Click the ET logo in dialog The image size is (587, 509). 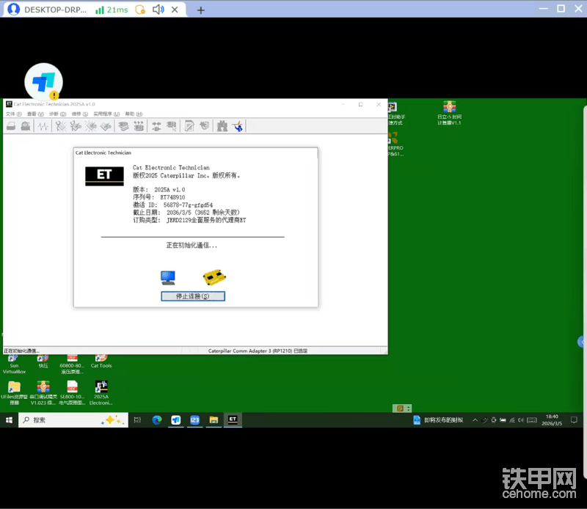click(x=104, y=176)
